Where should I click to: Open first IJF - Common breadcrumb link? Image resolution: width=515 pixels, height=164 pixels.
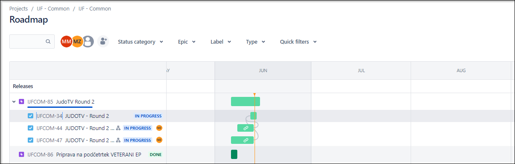pos(53,8)
